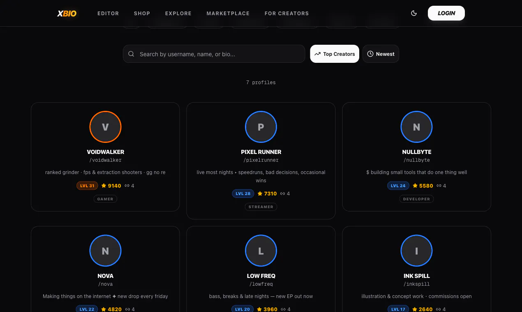Click the trending arrow icon on Top Creators
This screenshot has height=312, width=522.
[x=318, y=54]
